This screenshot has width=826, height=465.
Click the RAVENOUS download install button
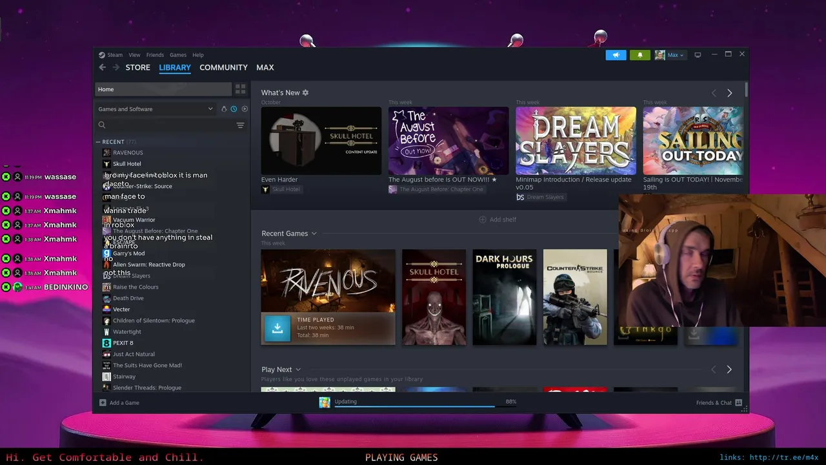coord(277,328)
